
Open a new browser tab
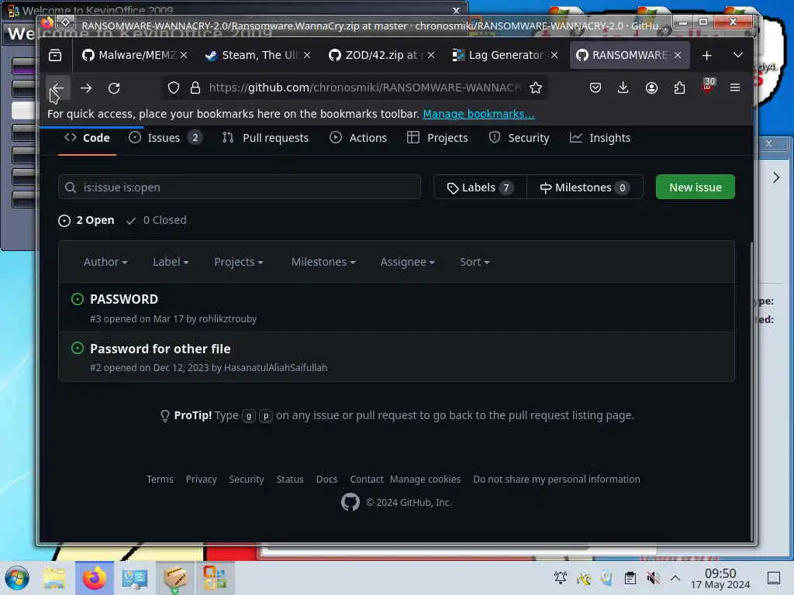click(707, 55)
